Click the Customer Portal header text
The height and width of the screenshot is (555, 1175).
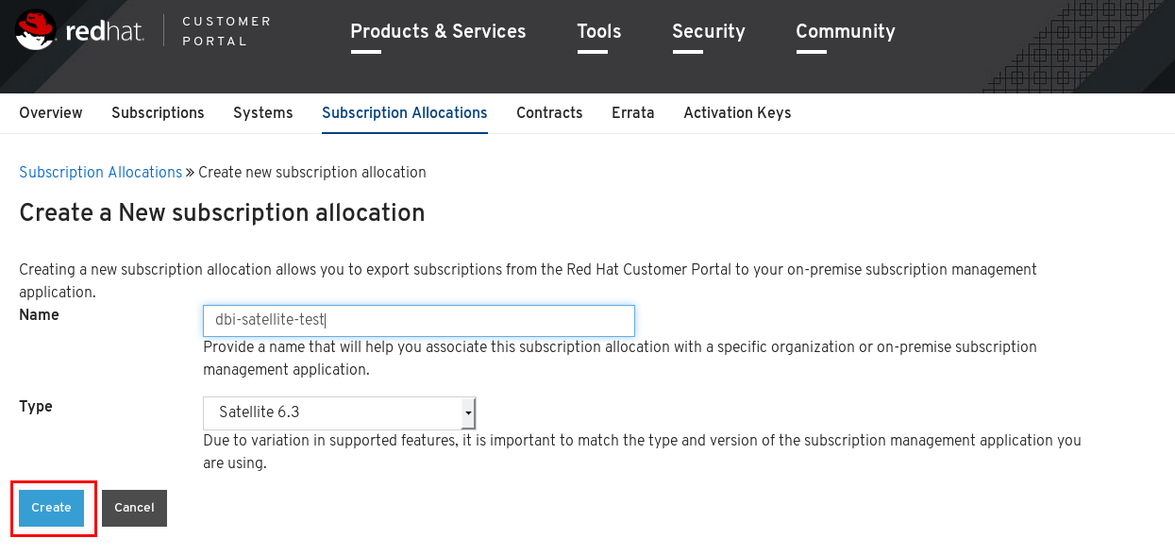[x=227, y=31]
